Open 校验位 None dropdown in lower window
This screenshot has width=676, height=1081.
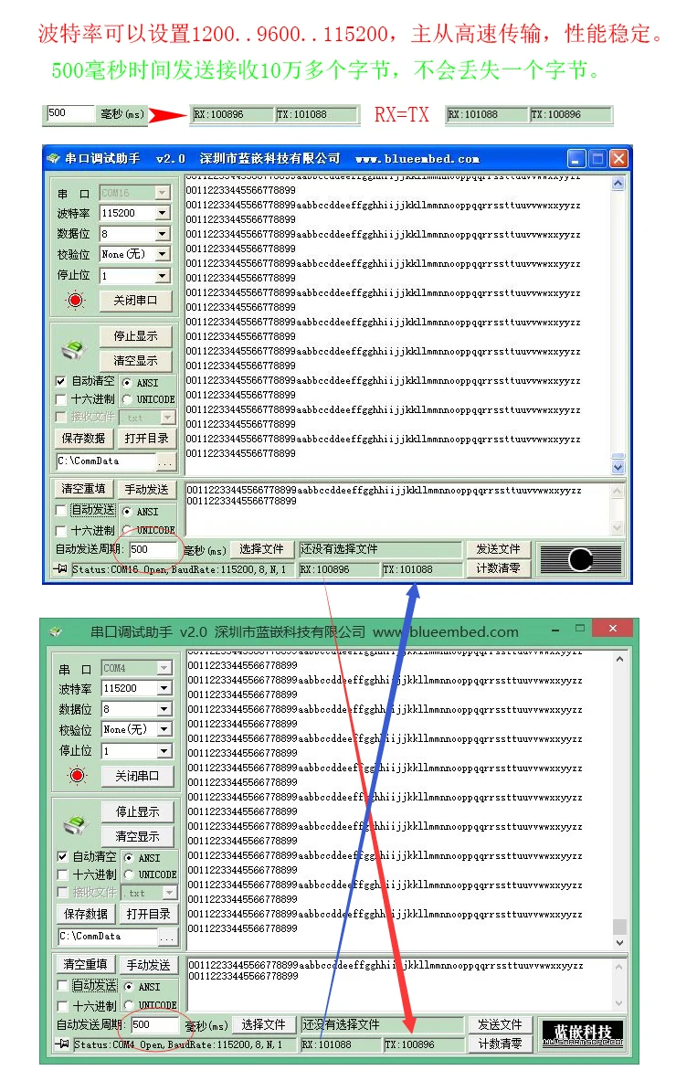point(164,728)
